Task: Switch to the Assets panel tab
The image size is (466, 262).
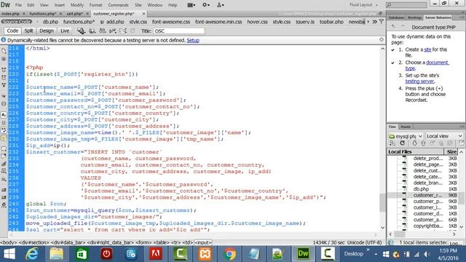Action: pyautogui.click(x=406, y=127)
